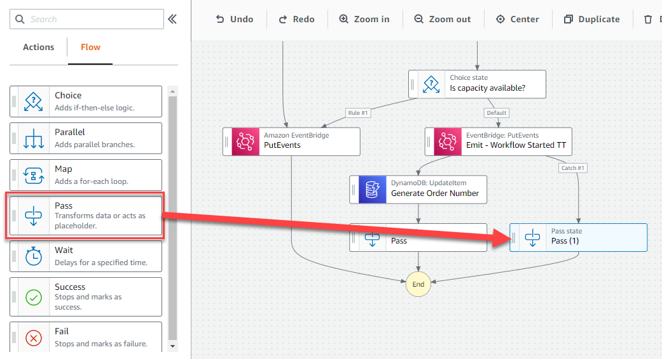Click the search magnifier icon
This screenshot has height=359, width=662.
coord(20,20)
